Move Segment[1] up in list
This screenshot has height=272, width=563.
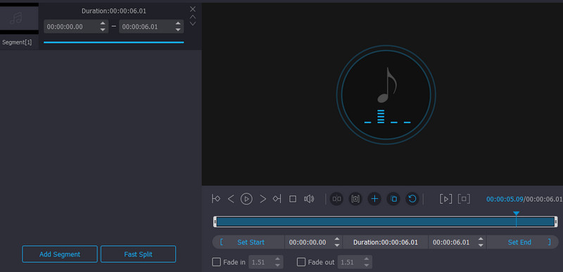pyautogui.click(x=193, y=17)
